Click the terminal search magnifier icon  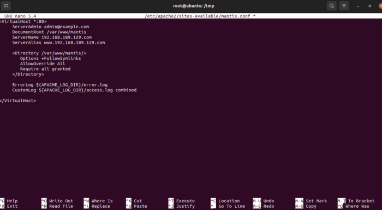pyautogui.click(x=332, y=6)
